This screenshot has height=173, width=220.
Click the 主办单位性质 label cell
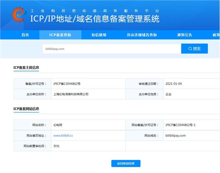145,94
